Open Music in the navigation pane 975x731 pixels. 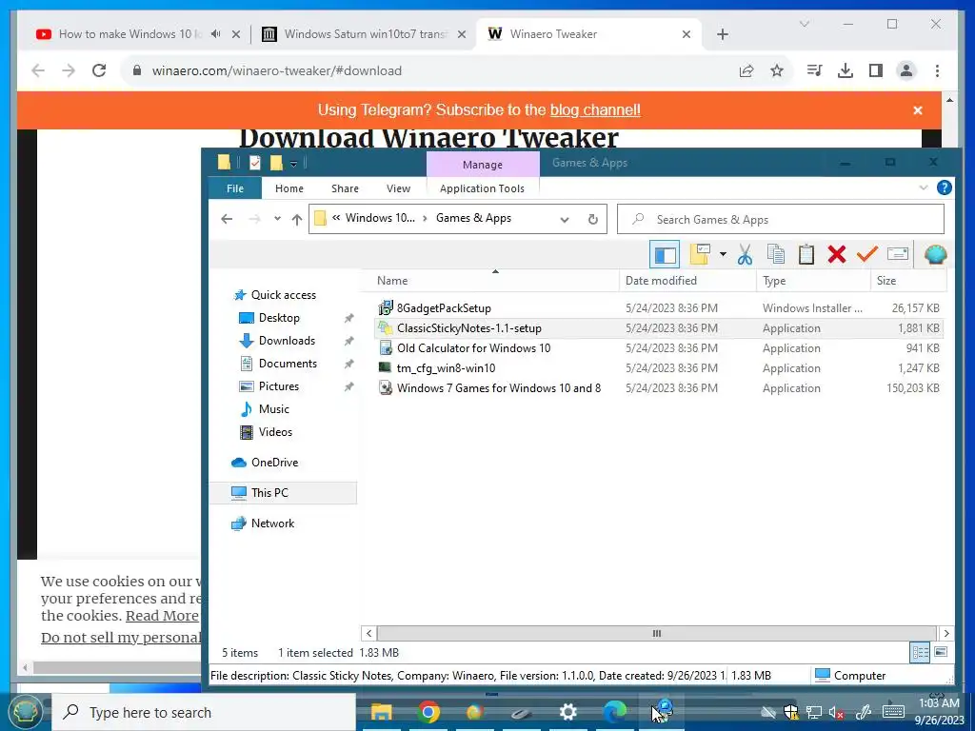(x=273, y=409)
